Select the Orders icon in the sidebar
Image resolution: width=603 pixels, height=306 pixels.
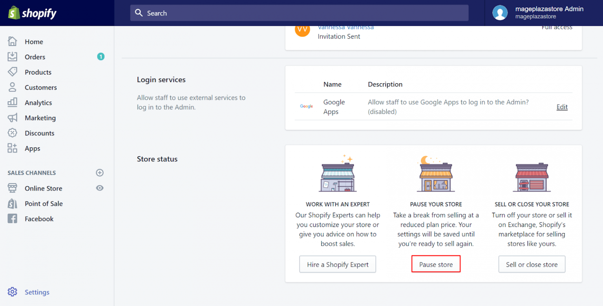click(x=12, y=56)
